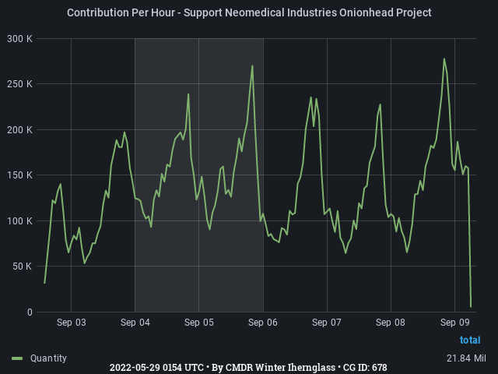Click the '200 K' y-axis label
This screenshot has height=374, width=498.
point(19,130)
